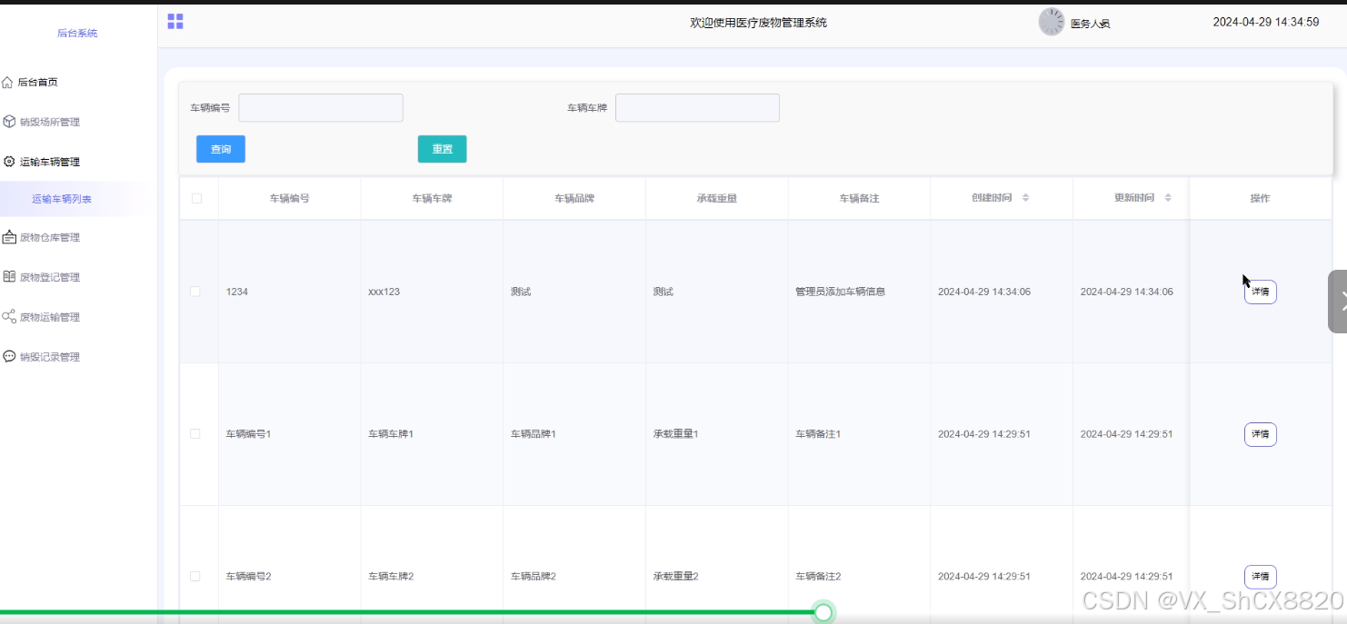This screenshot has height=624, width=1347.
Task: Open 详情 for 车辆编号2 row
Action: 1261,577
